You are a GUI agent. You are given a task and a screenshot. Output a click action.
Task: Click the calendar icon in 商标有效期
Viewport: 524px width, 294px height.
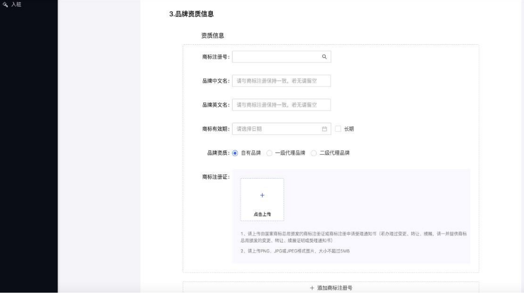click(324, 129)
